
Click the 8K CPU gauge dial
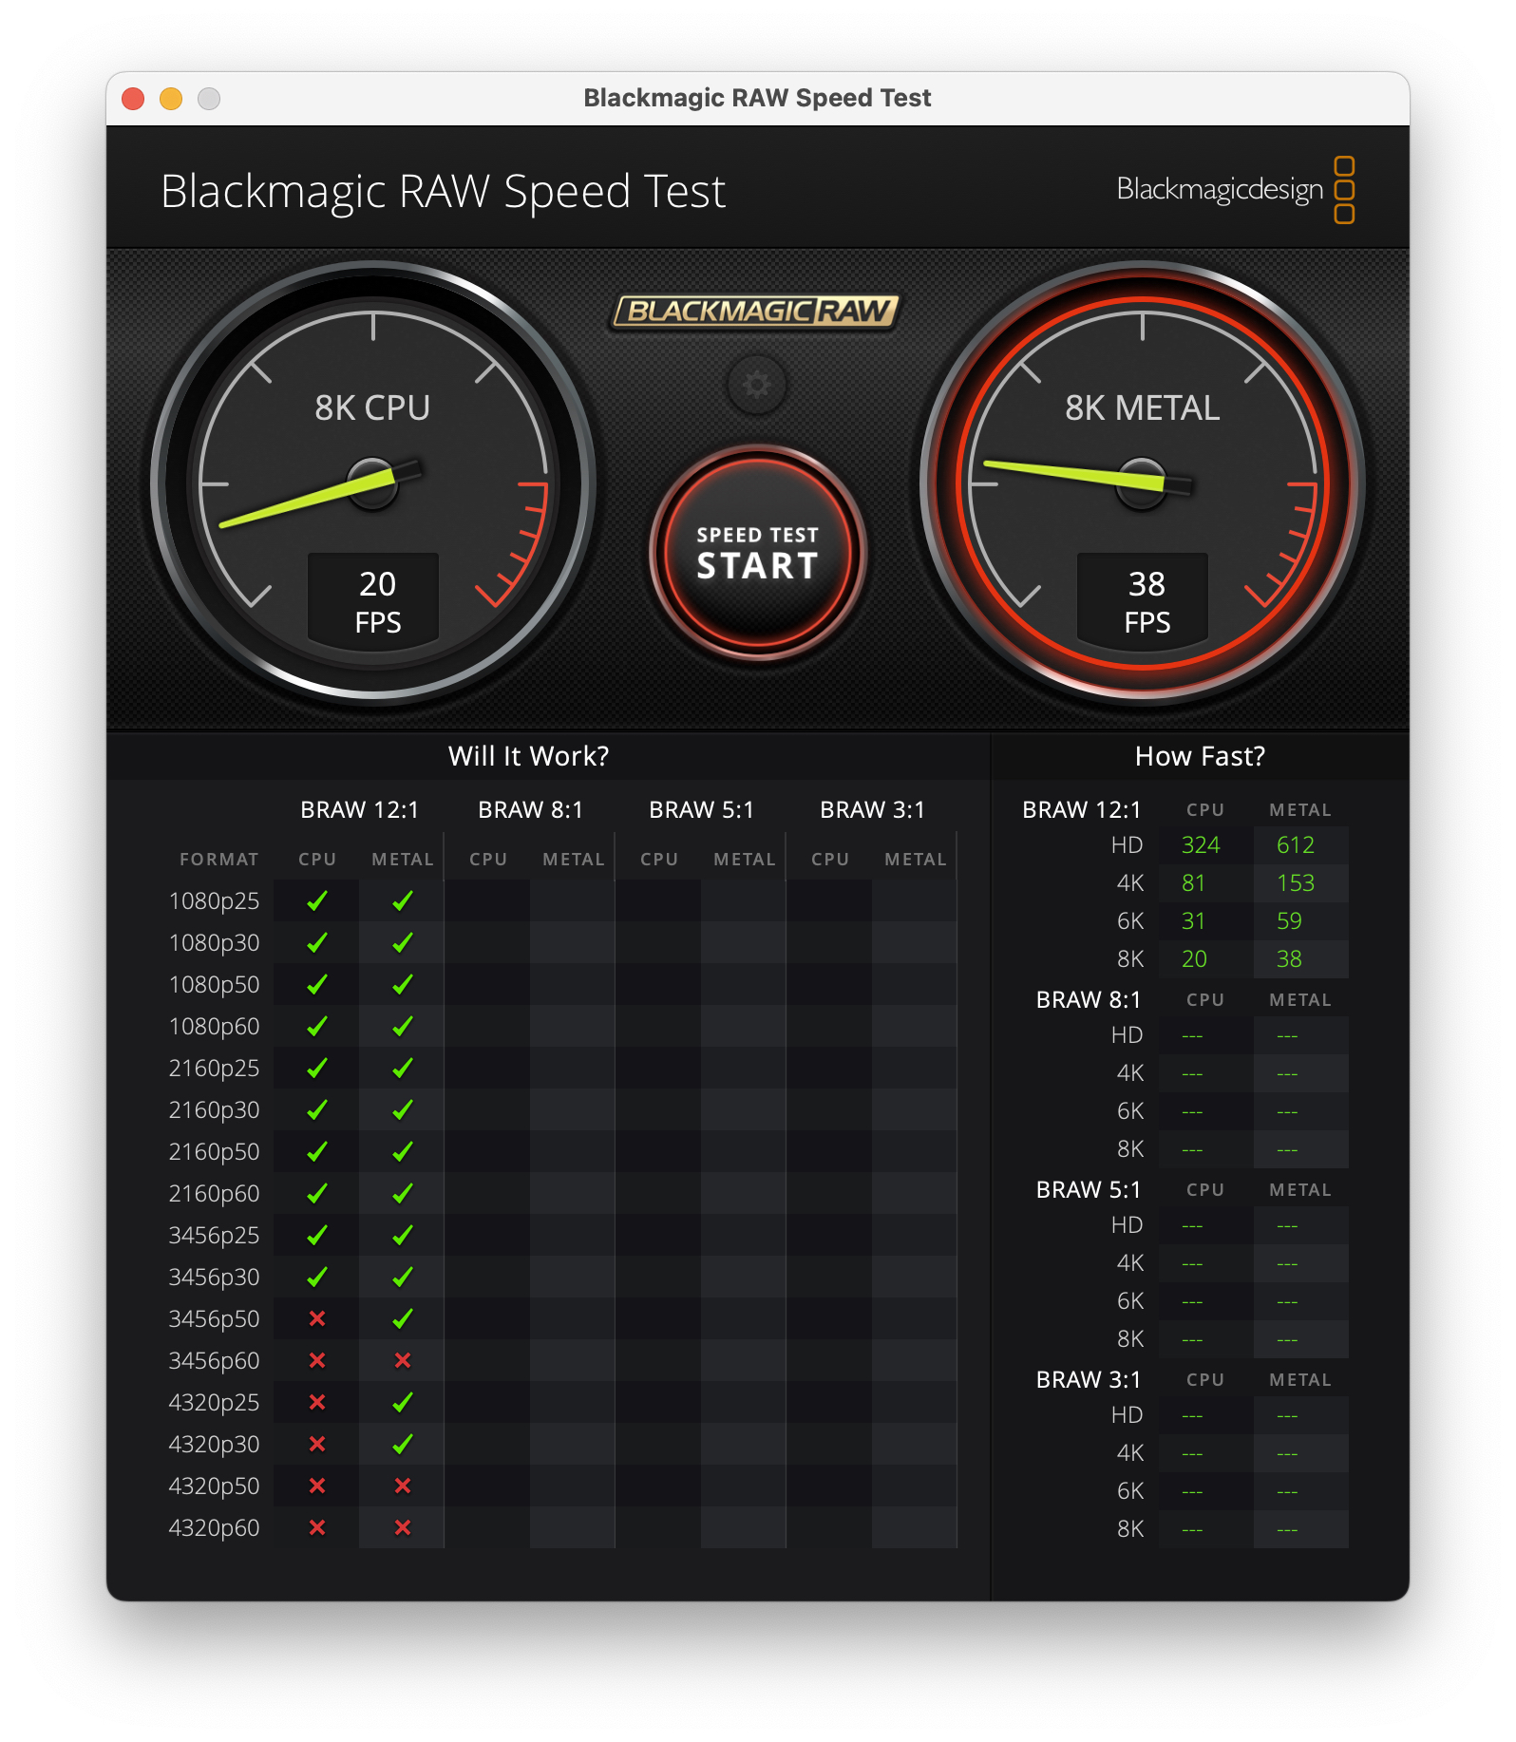[x=373, y=483]
